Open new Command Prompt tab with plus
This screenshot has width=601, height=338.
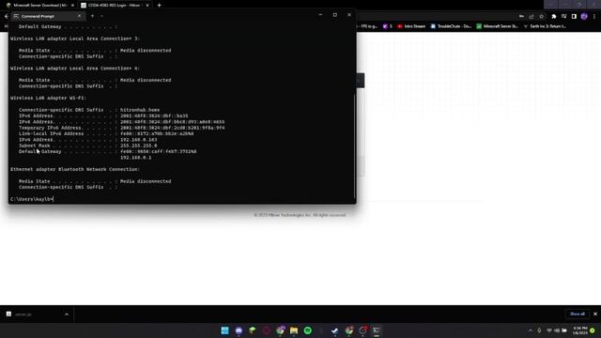click(x=92, y=16)
